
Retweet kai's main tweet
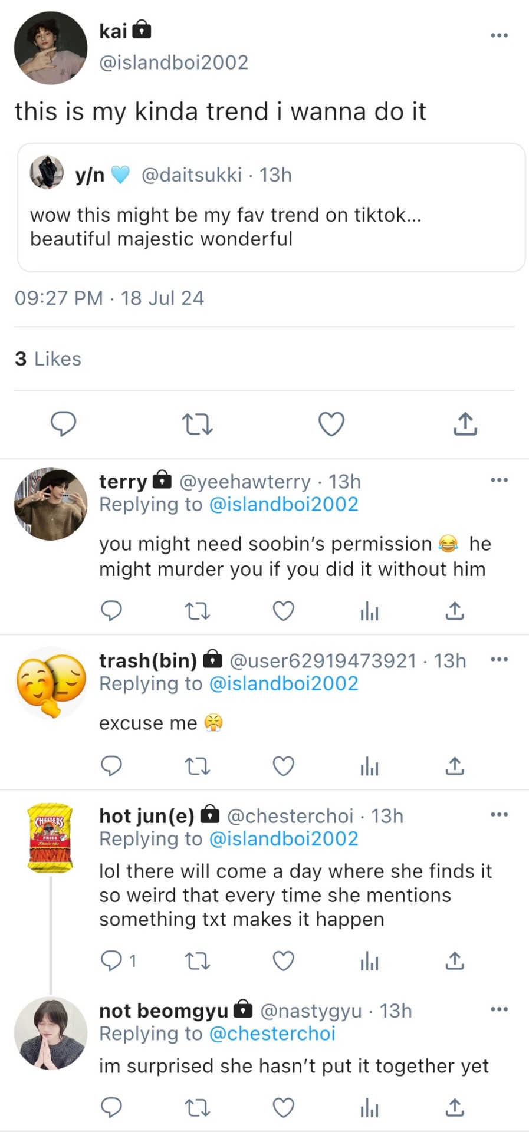[x=198, y=424]
